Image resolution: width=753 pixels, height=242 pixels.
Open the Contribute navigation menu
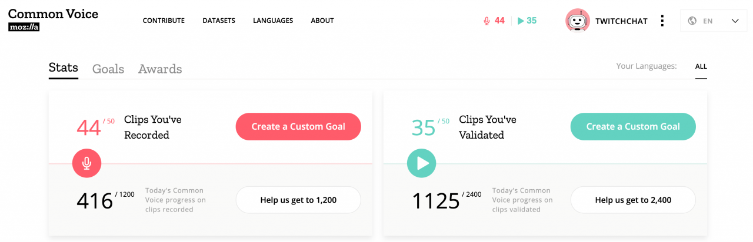coord(164,21)
